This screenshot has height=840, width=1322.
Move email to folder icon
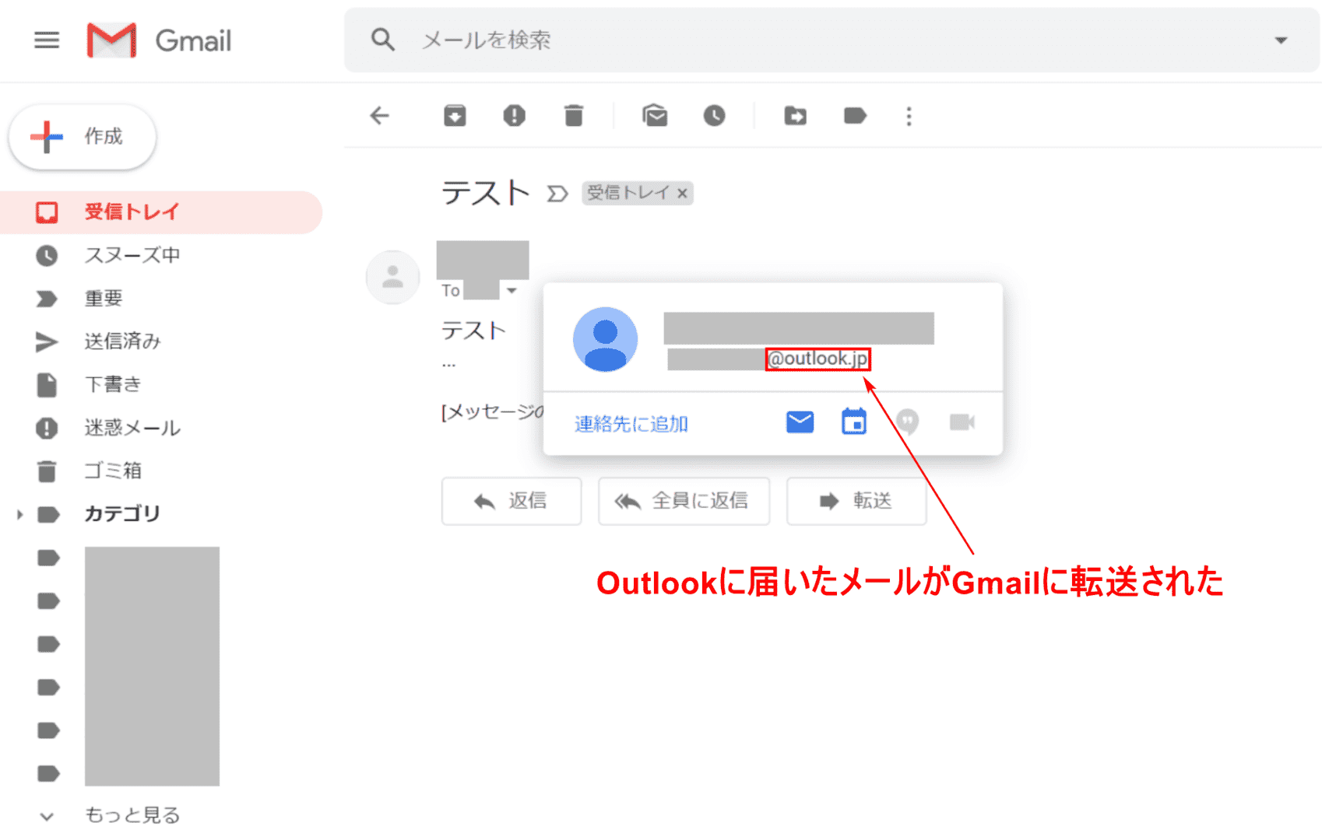coord(795,116)
